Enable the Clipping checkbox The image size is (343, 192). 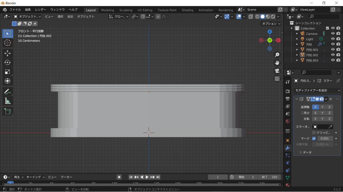pyautogui.click(x=314, y=133)
